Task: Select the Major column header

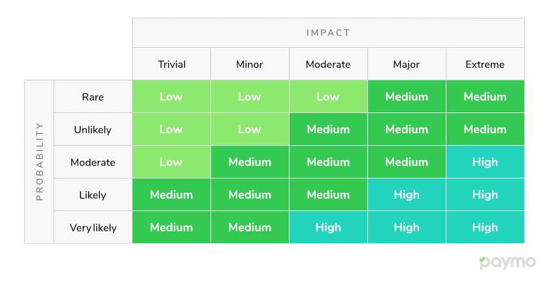Action: point(407,64)
